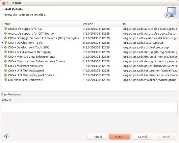Click the icon next to C/C++ Development Tools SDK
The height and width of the screenshot is (143, 179).
pyautogui.click(x=5, y=47)
